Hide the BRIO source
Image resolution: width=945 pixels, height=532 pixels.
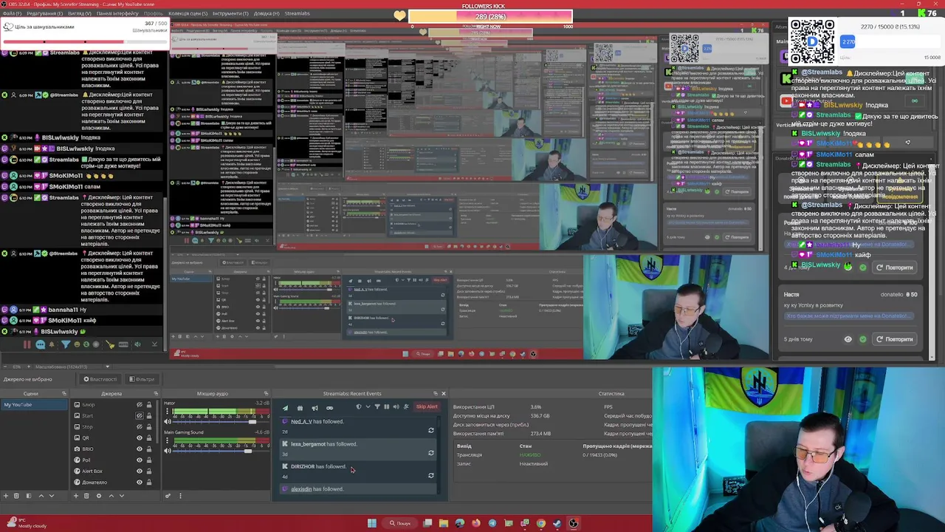[x=139, y=449]
